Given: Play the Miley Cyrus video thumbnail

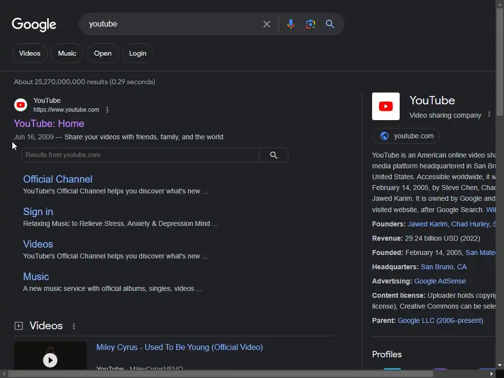Looking at the screenshot, I should 50,356.
